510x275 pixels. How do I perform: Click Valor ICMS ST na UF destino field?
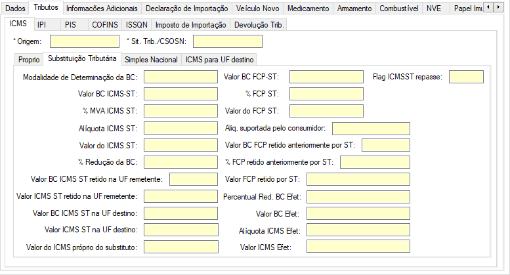[x=181, y=230]
